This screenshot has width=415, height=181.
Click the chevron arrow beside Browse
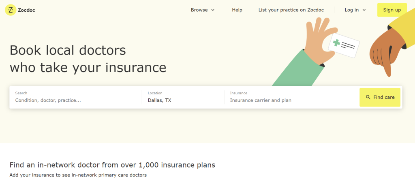point(213,10)
